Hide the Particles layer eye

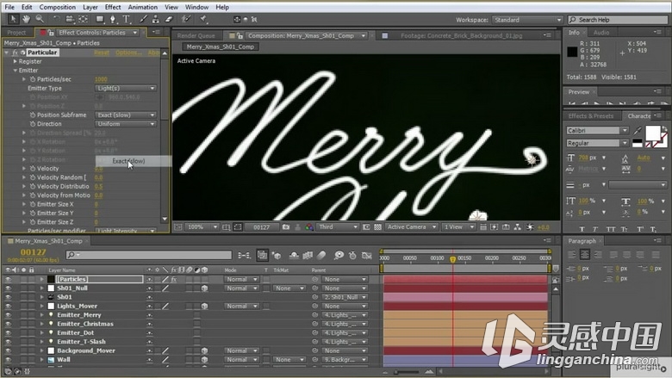click(8, 279)
